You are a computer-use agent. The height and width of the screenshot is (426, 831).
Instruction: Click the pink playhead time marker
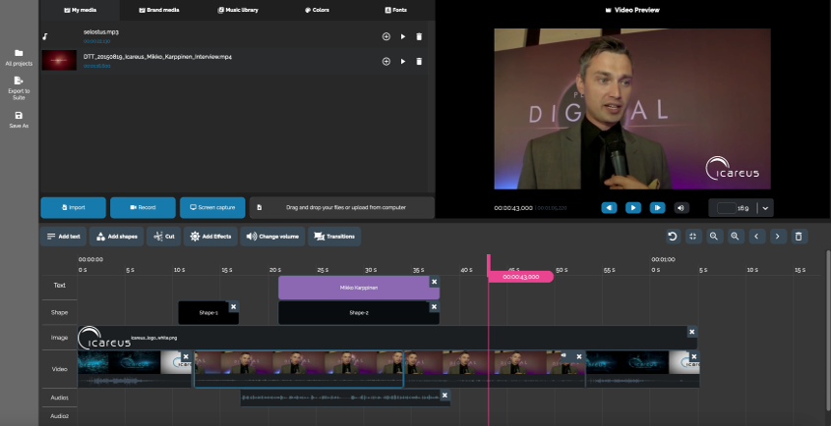click(x=520, y=277)
